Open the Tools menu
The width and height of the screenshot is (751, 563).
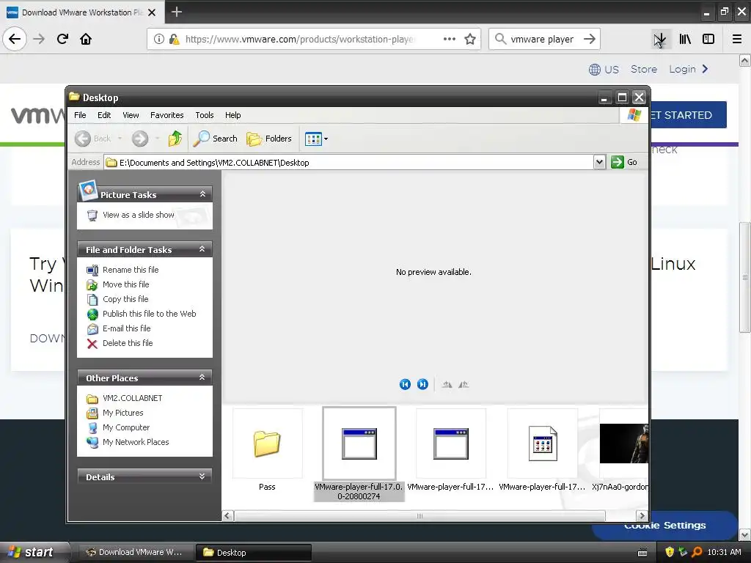(205, 115)
